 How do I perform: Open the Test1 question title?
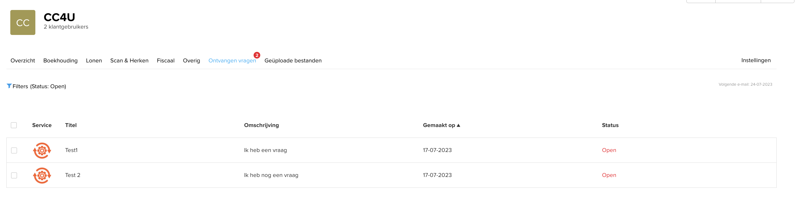tap(72, 150)
